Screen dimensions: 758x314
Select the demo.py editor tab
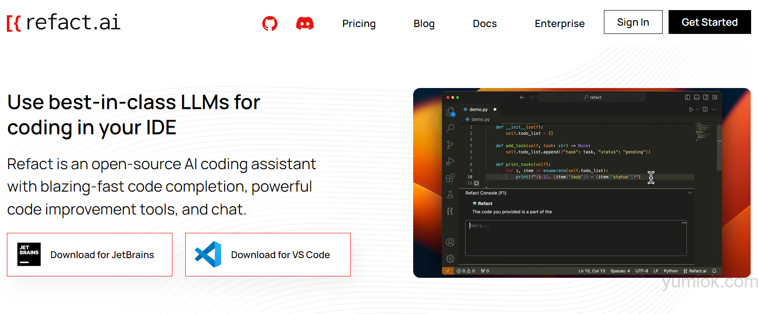(x=480, y=110)
